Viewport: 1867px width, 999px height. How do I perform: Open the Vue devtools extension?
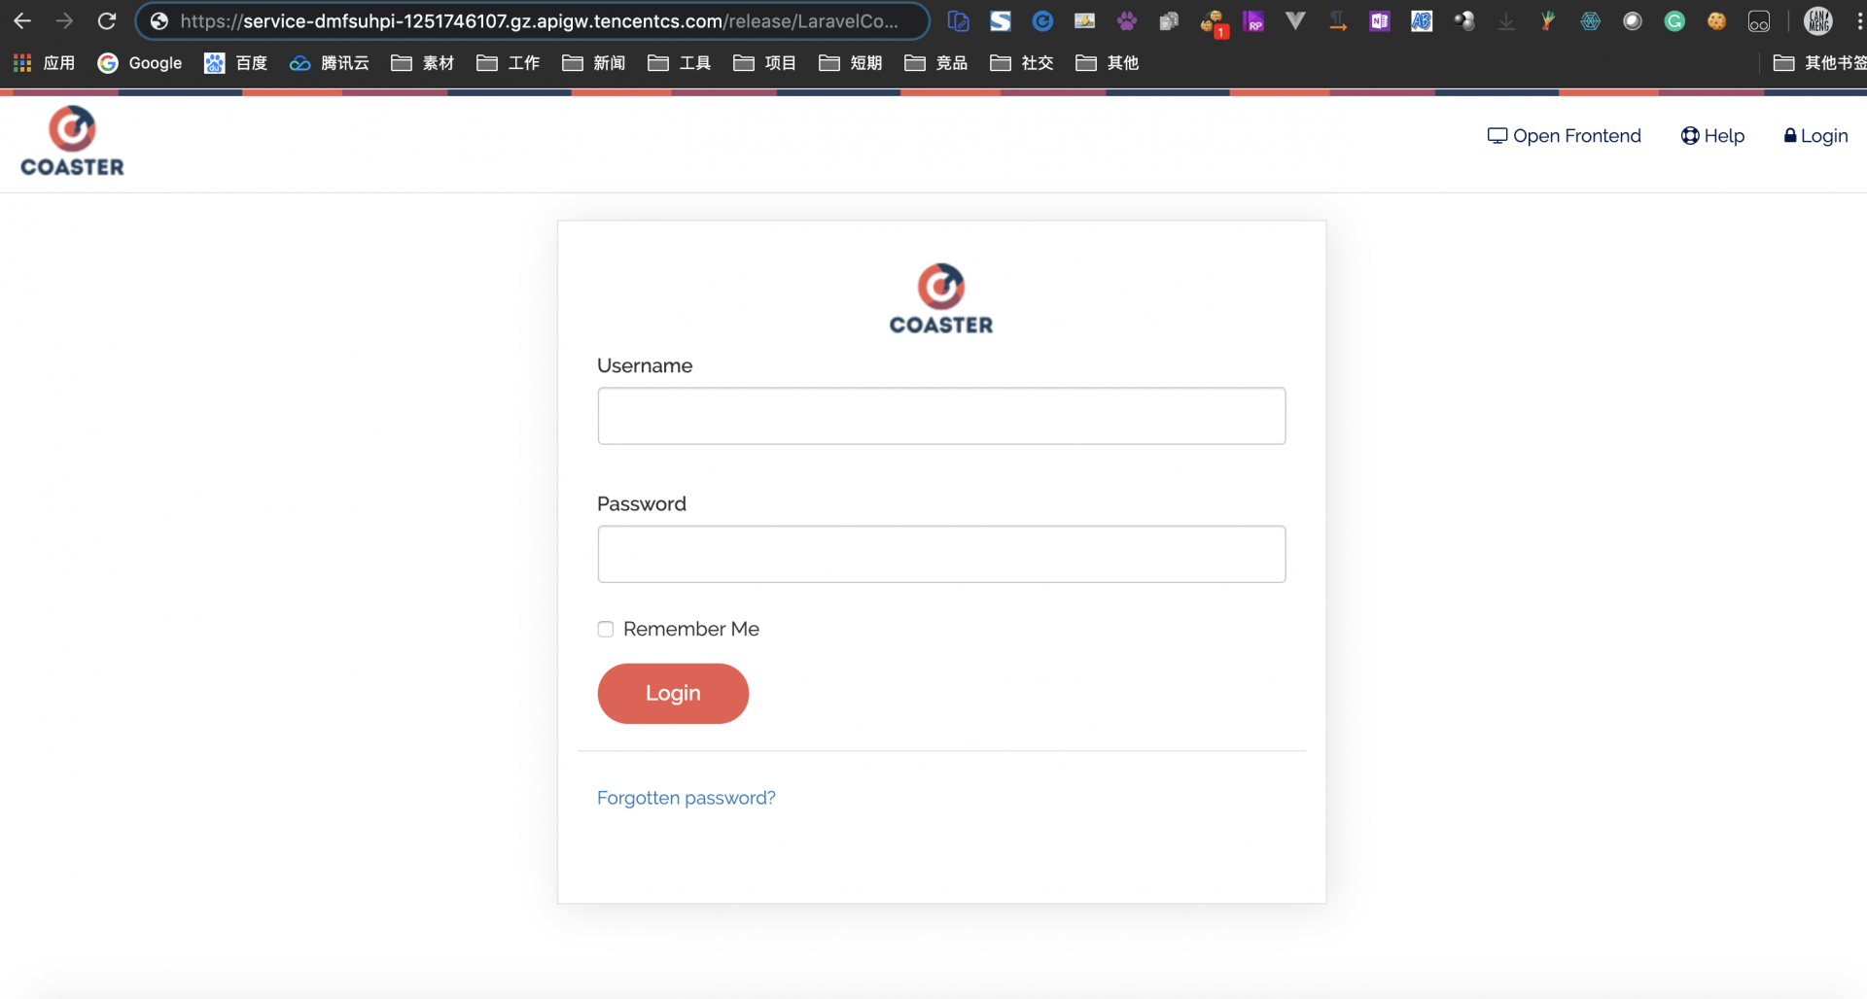(x=1295, y=20)
